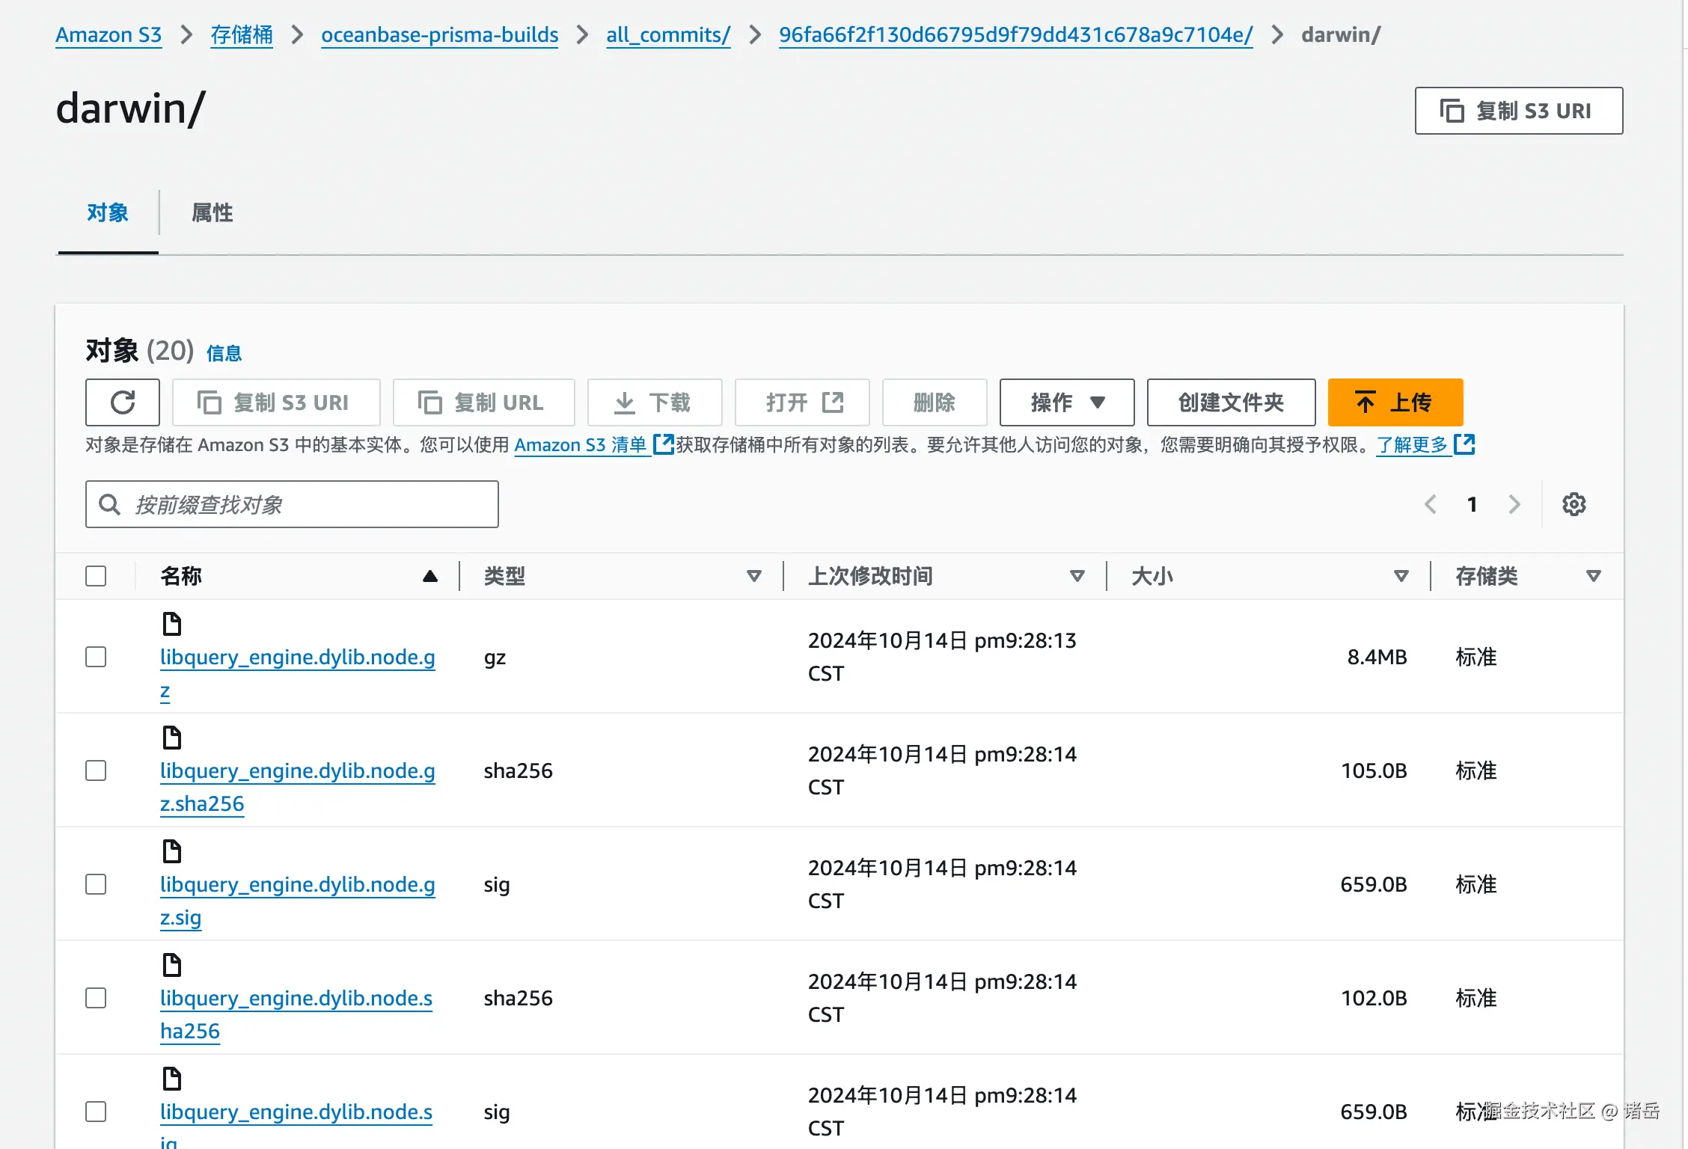Click the copy icon in top 复制 S3 URI button
Screen dimensions: 1688x1149
tap(1452, 111)
